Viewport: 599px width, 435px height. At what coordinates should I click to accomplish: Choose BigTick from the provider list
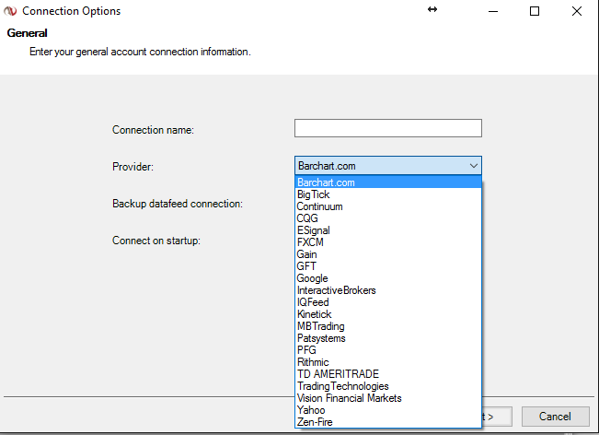[x=388, y=194]
